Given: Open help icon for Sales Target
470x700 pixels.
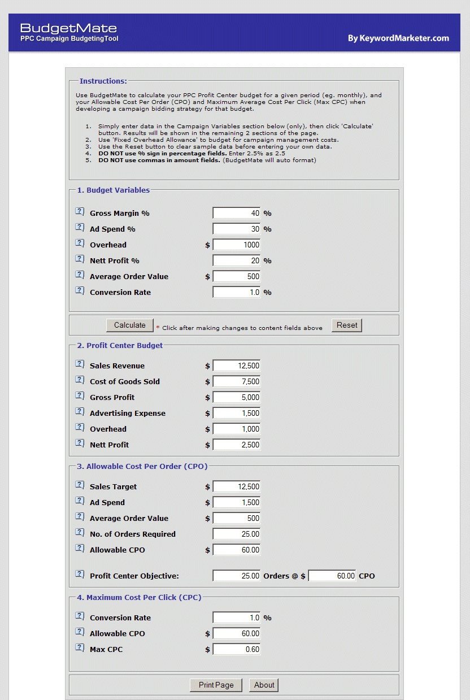Looking at the screenshot, I should point(80,485).
